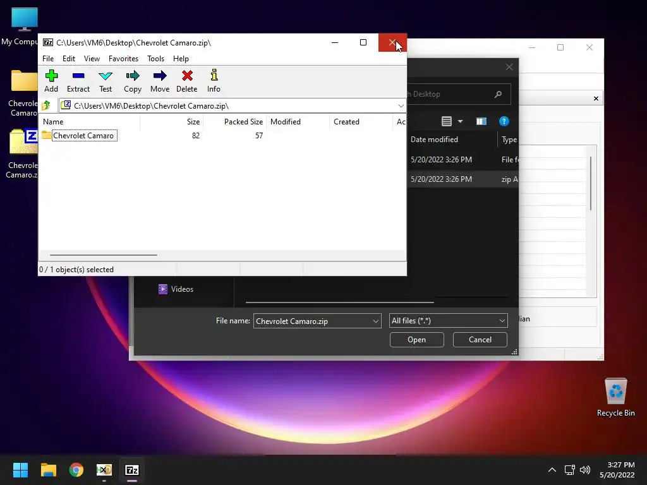Viewport: 647px width, 485px height.
Task: Open the taskbar clock and date
Action: [x=617, y=470]
